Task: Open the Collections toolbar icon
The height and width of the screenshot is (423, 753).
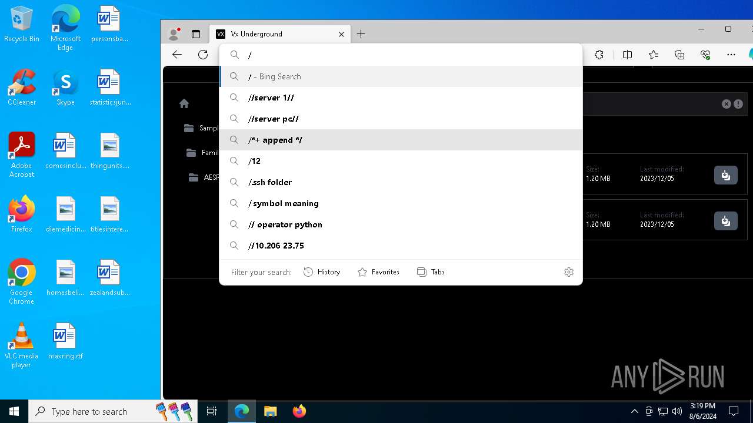Action: [679, 55]
